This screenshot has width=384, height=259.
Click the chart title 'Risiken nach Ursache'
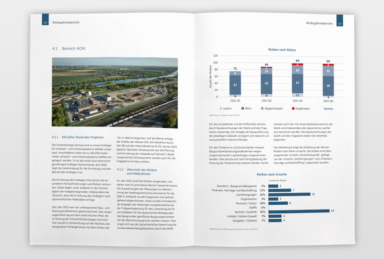272,174
